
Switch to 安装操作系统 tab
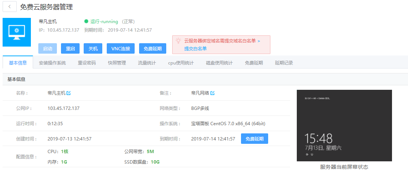(x=52, y=63)
